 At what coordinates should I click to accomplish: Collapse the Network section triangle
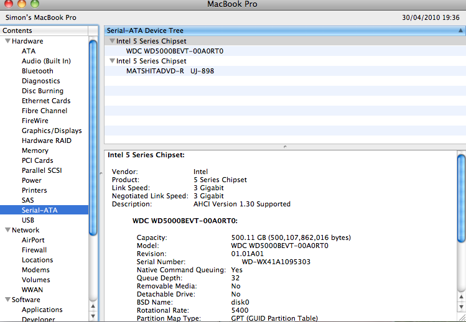[7, 229]
